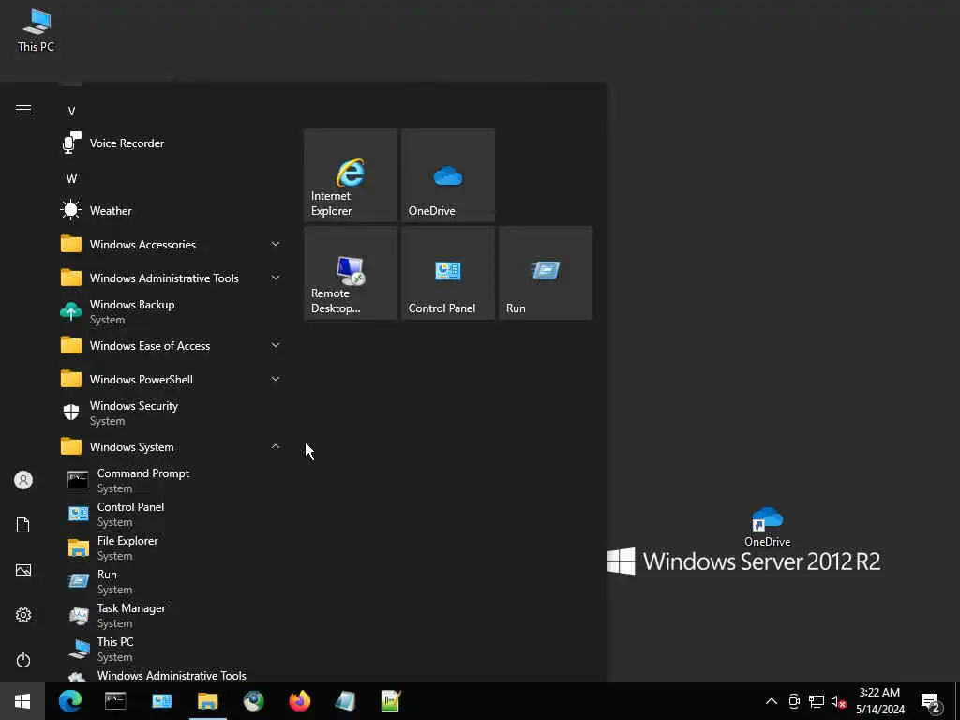Launch Task Manager from the app list
The image size is (960, 720).
[172, 615]
